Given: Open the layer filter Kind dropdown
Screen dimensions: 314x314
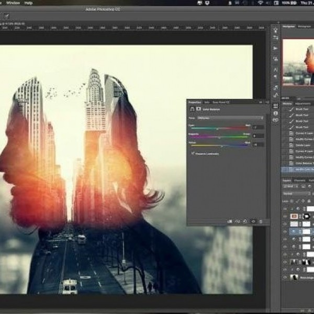Looking at the screenshot, I should tap(291, 186).
